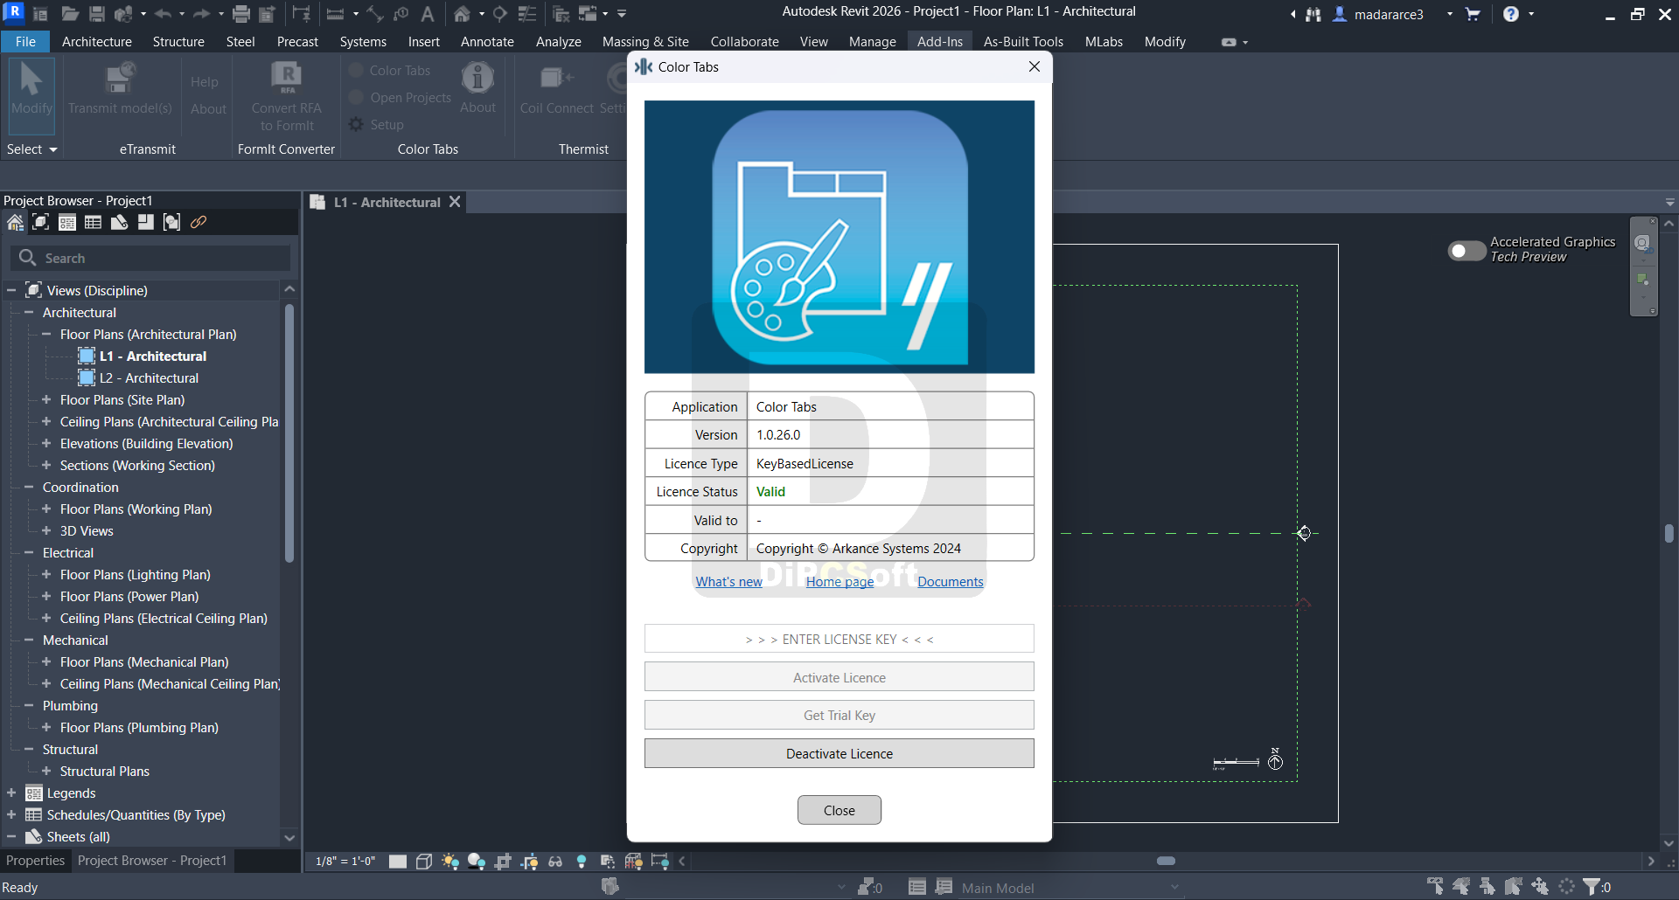Open the Help question mark icon
This screenshot has height=900, width=1679.
pyautogui.click(x=1511, y=14)
